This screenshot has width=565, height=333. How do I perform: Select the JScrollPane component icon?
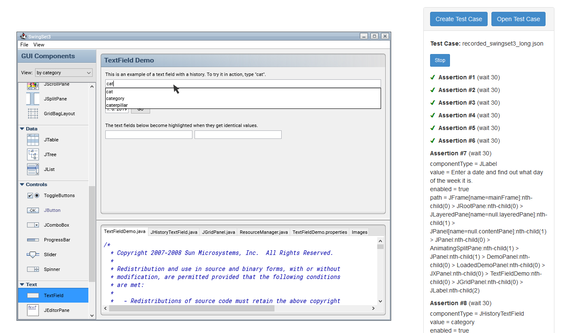point(33,86)
